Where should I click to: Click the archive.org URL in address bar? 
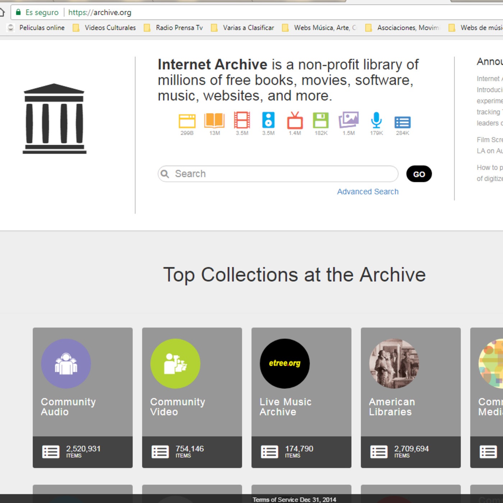pos(100,13)
